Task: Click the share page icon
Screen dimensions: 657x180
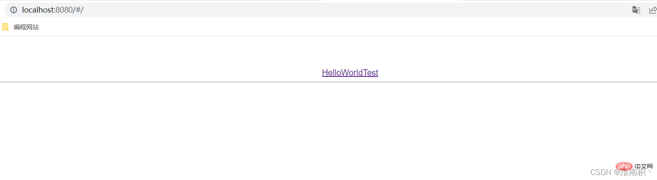Action: (x=653, y=10)
